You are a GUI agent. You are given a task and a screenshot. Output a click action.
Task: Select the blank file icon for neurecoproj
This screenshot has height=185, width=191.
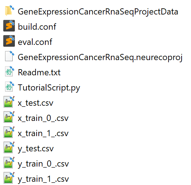(x=9, y=56)
